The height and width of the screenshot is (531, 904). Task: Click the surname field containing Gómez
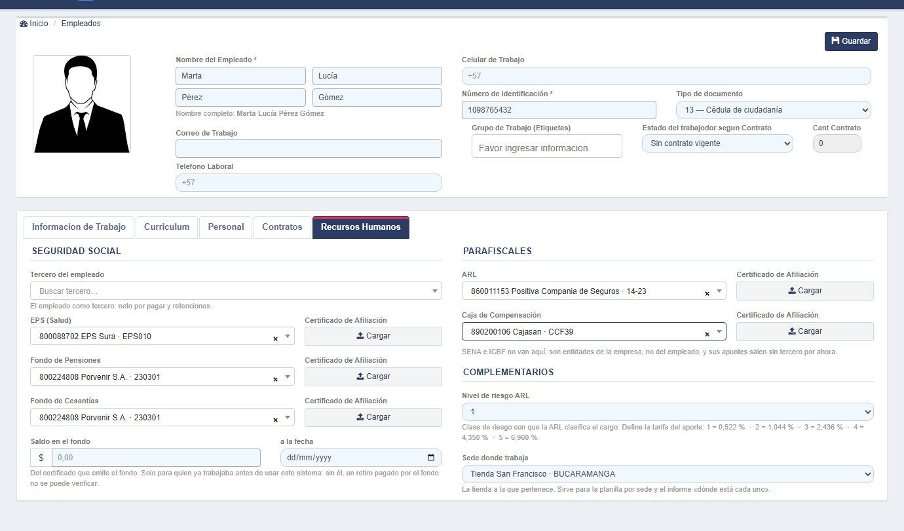tap(377, 98)
